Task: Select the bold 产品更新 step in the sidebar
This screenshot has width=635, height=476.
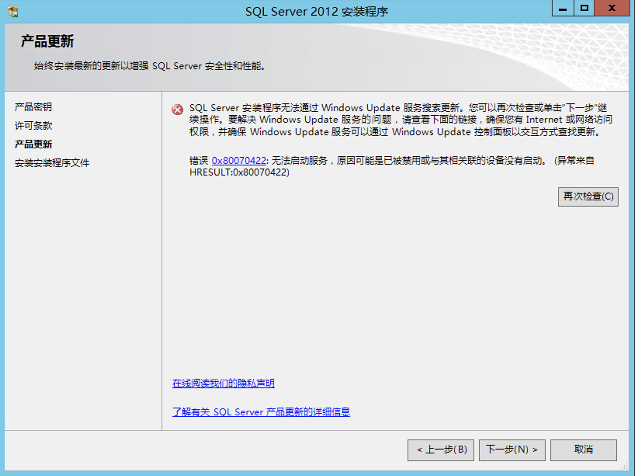Action: point(33,144)
